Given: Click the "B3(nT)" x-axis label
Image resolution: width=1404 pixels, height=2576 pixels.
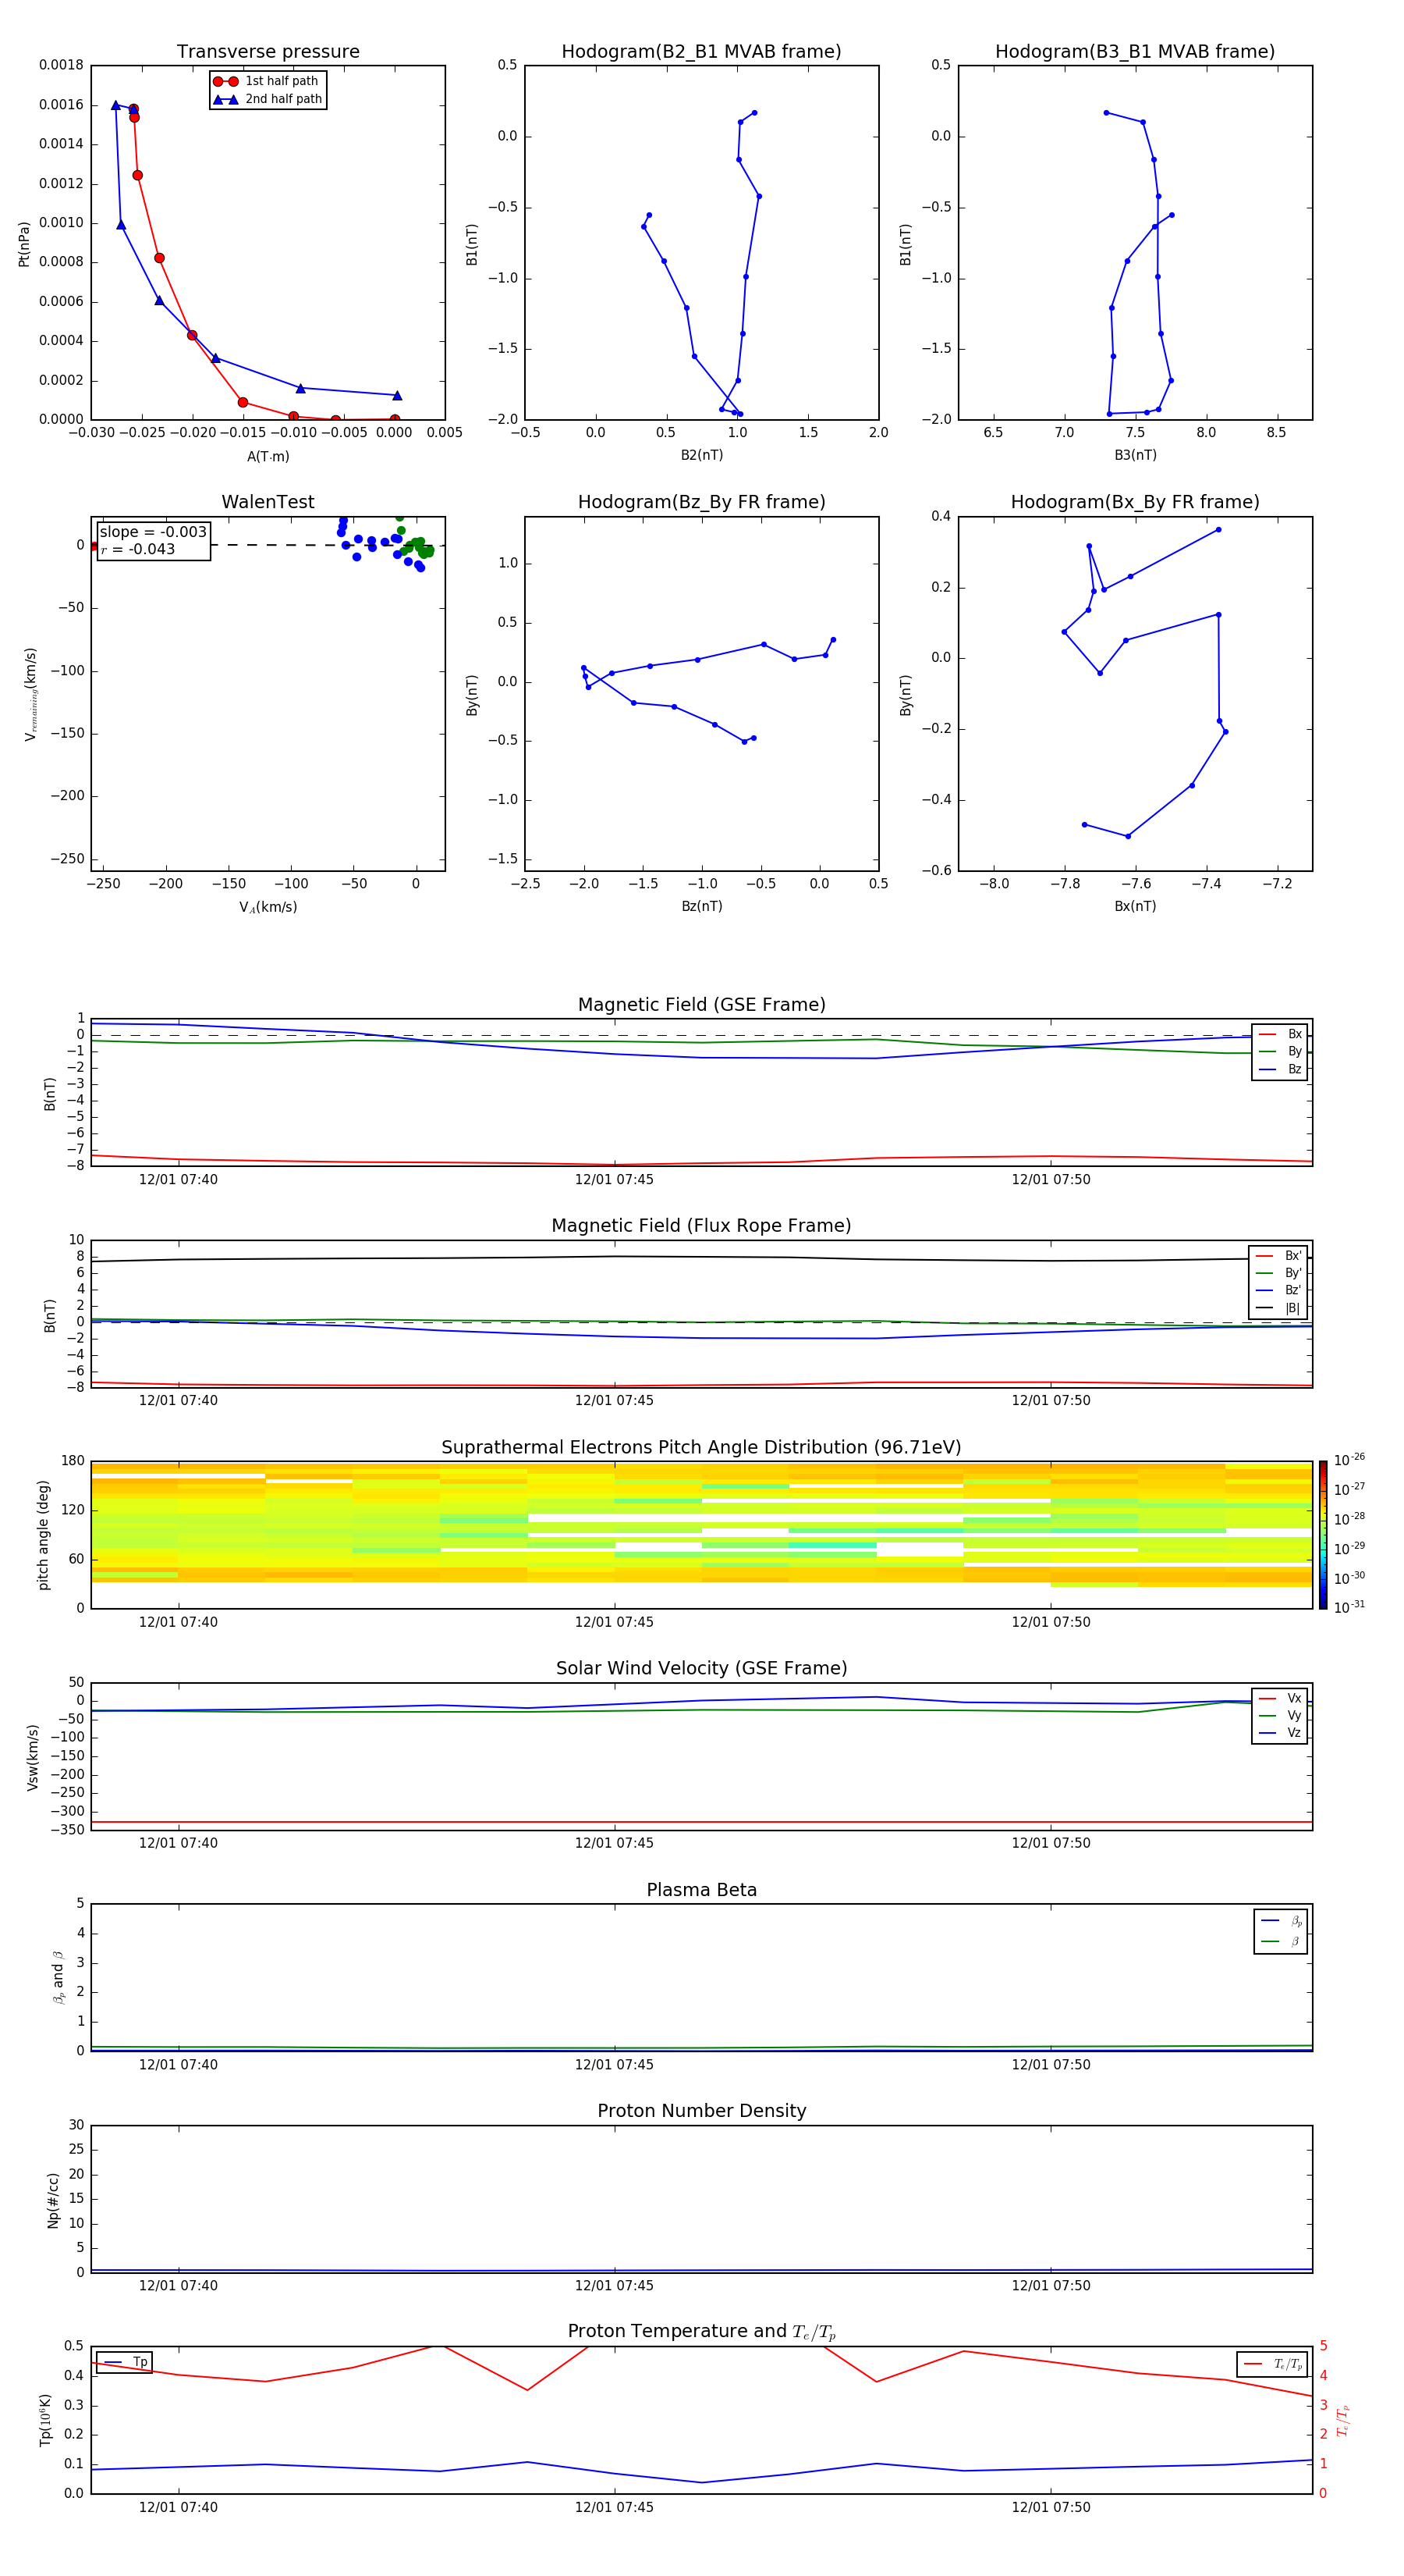Looking at the screenshot, I should pos(1135,455).
